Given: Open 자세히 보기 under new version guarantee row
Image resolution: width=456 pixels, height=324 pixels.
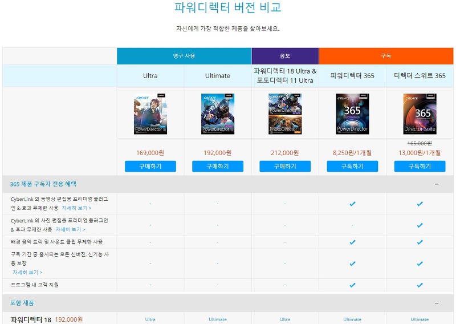Looking at the screenshot, I should (x=27, y=272).
